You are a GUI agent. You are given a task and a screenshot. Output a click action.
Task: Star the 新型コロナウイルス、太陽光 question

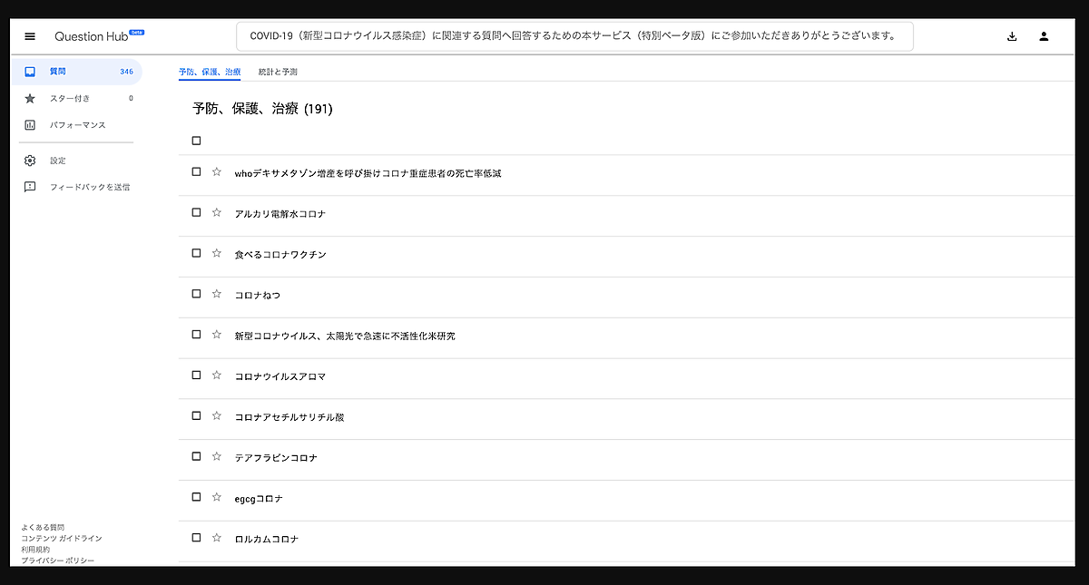pyautogui.click(x=216, y=334)
